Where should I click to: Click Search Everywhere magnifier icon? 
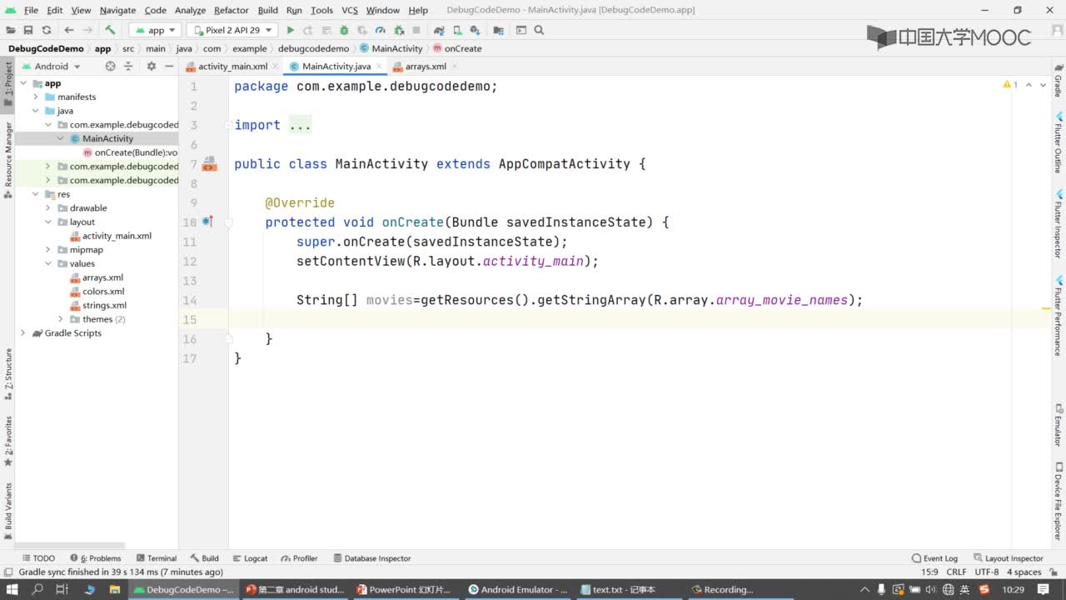(x=539, y=30)
